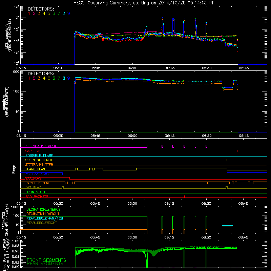271x271 pixels.
Task: Click 05:45 tick label under rear segments plot
Action: [x=96, y=136]
